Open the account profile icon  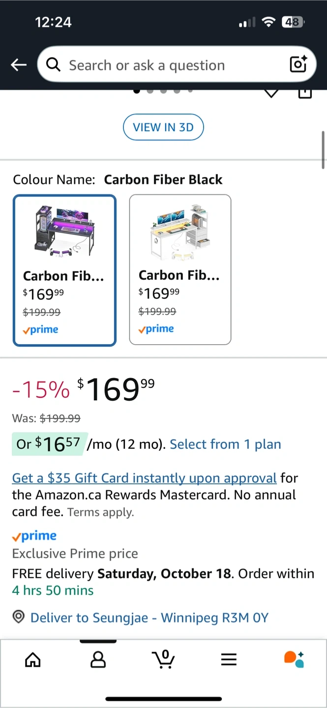[98, 659]
